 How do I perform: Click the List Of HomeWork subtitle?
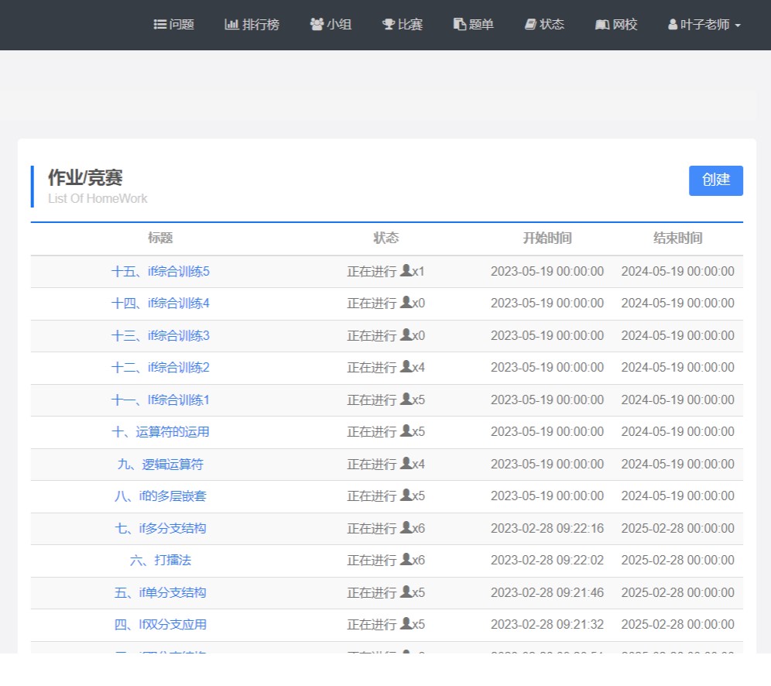[98, 199]
